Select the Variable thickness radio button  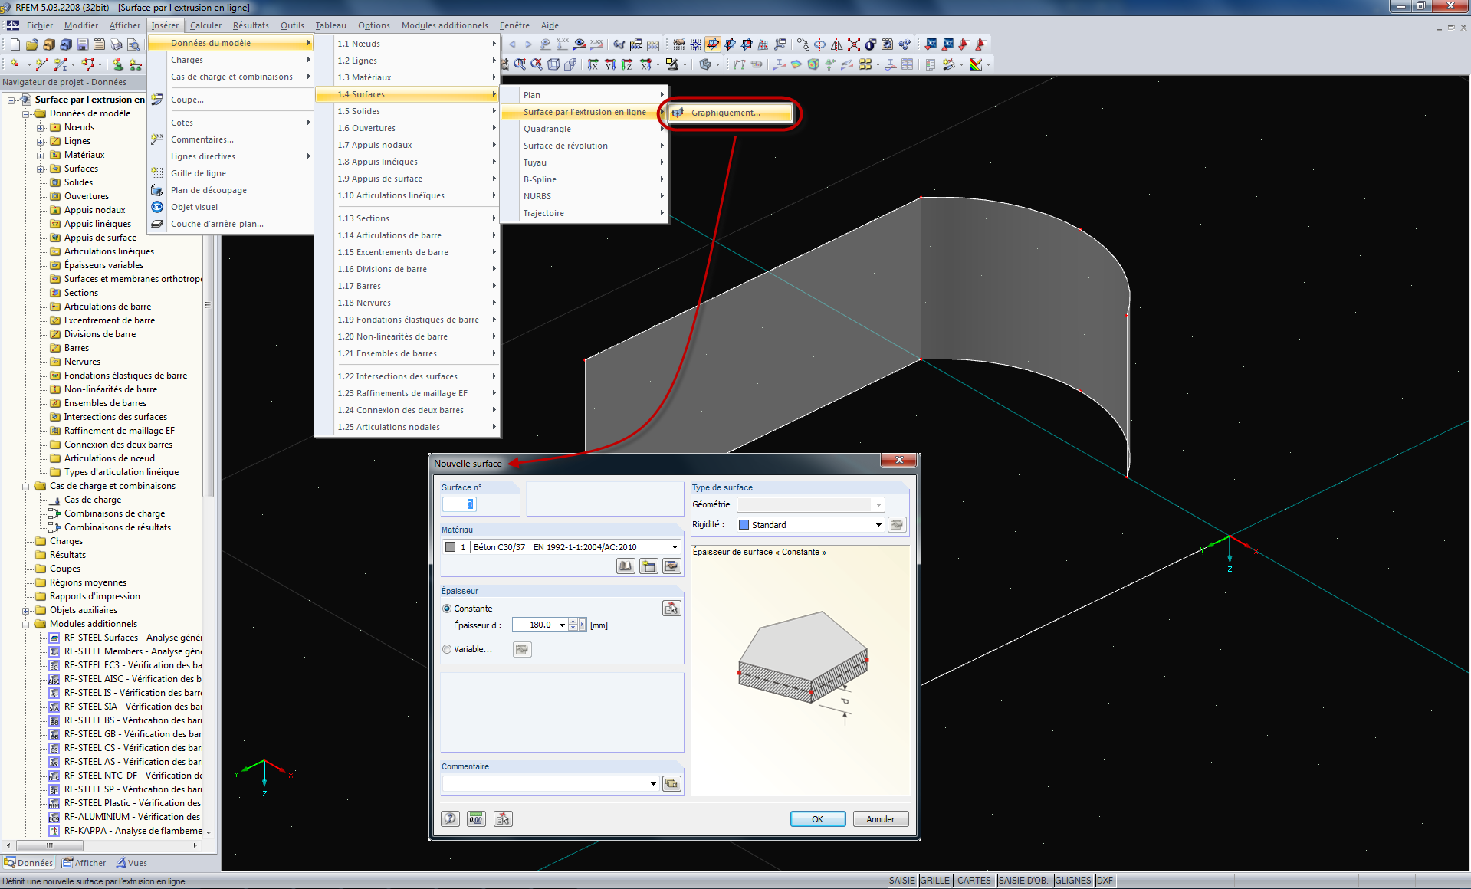coord(448,649)
